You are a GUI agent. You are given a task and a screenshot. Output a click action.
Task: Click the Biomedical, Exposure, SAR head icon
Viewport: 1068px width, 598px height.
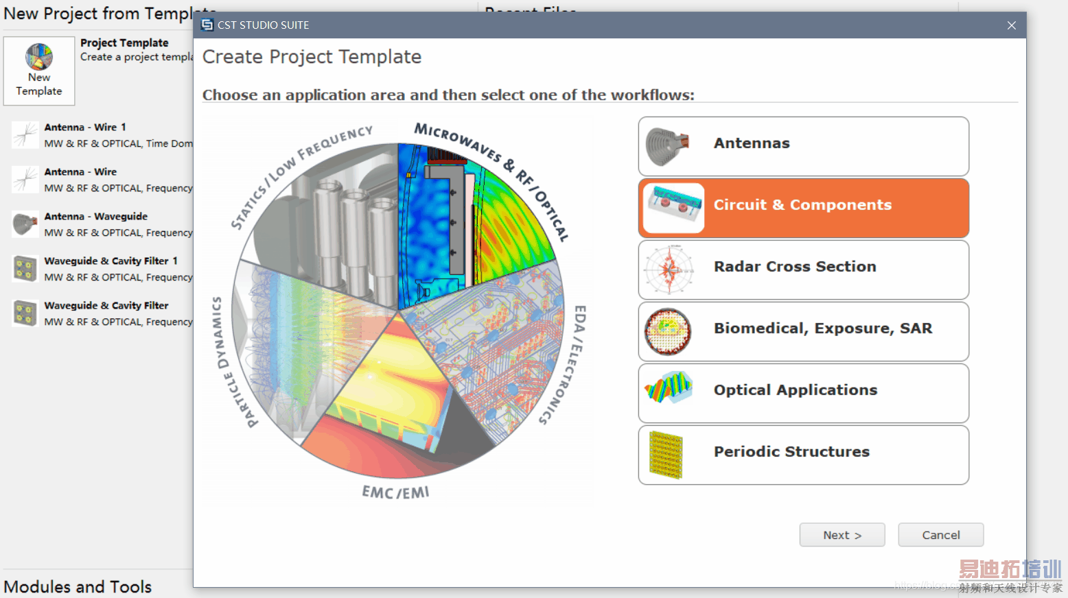[x=668, y=331]
